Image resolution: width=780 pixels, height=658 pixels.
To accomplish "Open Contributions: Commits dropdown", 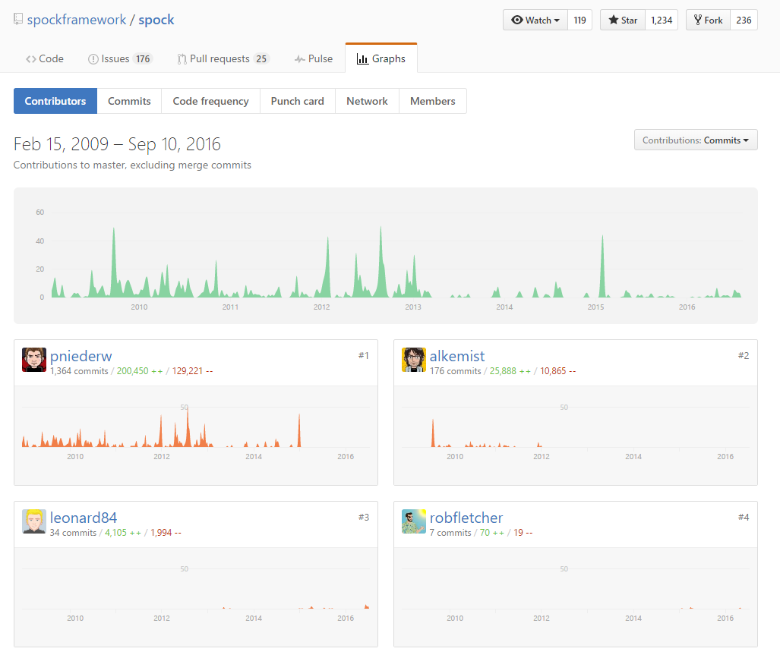I will (x=696, y=140).
